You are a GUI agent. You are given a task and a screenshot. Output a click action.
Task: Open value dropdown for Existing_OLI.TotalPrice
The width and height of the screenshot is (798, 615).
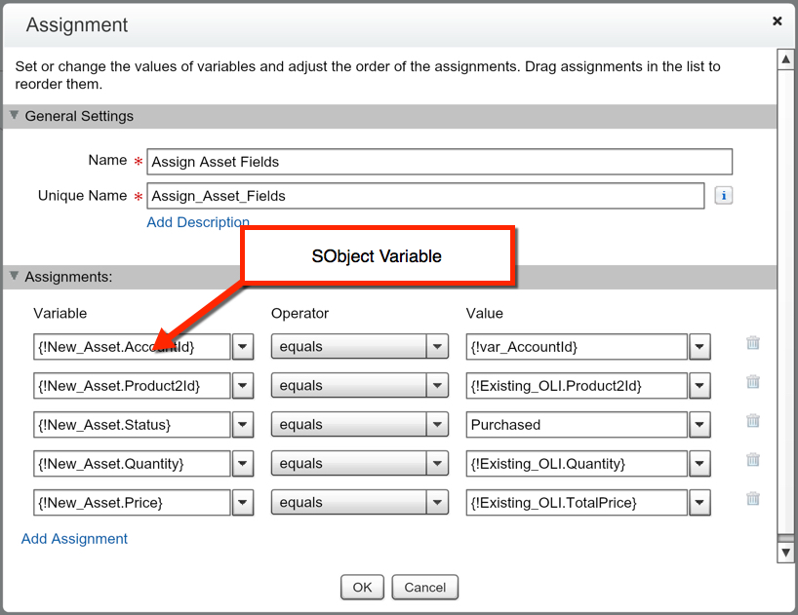click(x=699, y=503)
